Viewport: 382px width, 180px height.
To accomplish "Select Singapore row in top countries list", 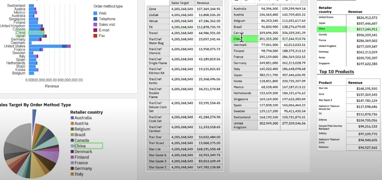I will tap(348, 64).
